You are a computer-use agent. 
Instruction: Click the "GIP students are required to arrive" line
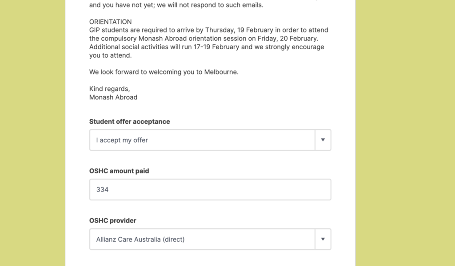tap(208, 30)
